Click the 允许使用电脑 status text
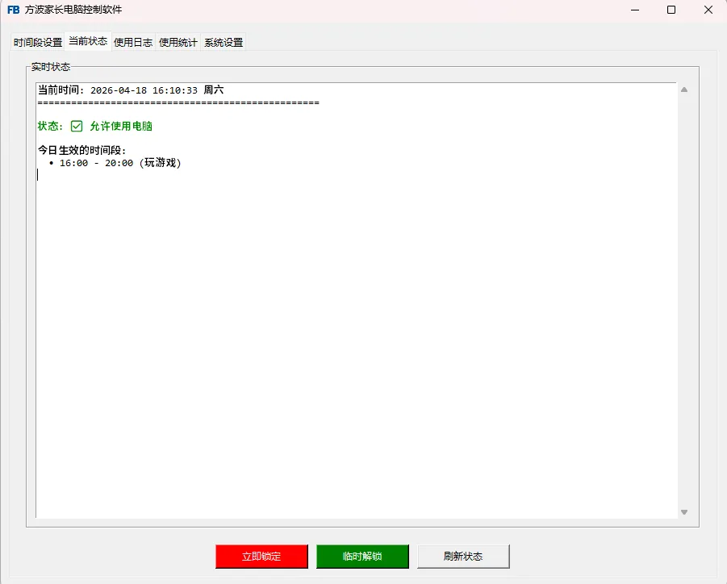Viewport: 727px width, 584px height. pos(121,126)
